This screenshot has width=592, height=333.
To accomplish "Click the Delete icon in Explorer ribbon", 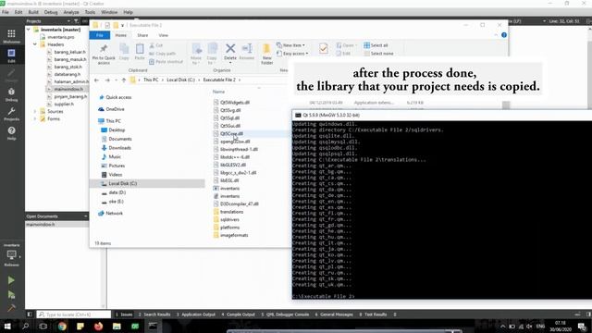I will 230,52.
